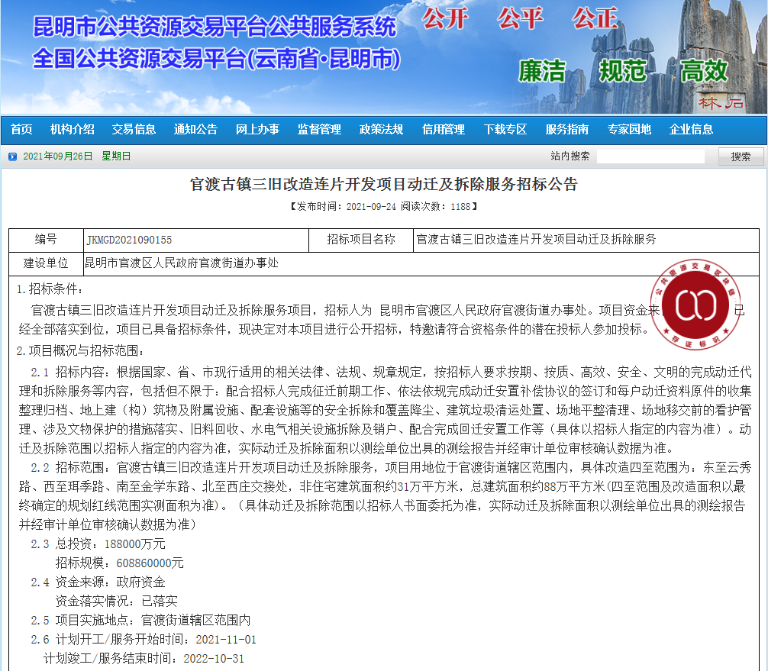Click the 站内搜索 search input field

655,156
